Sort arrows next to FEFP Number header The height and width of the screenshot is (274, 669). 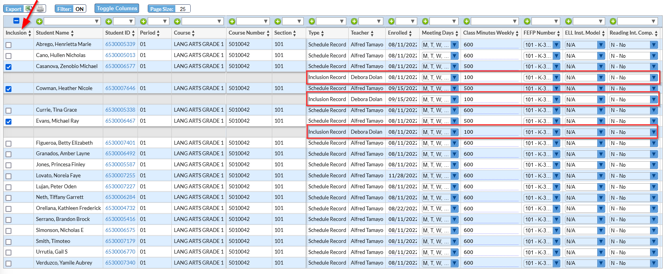tap(558, 33)
